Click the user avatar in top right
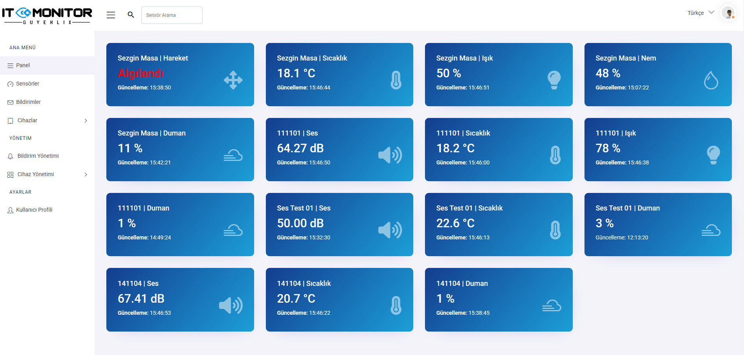This screenshot has width=744, height=355. click(x=728, y=13)
